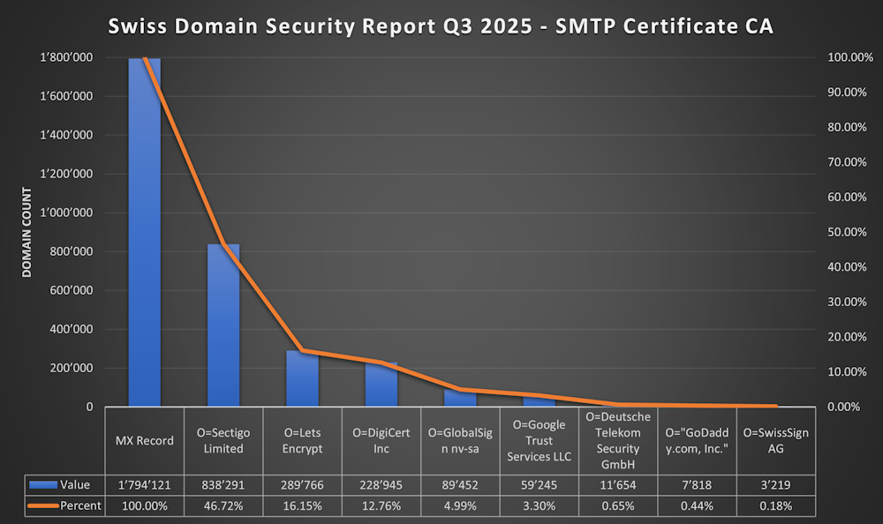Select the Google Trust Services LLC label
This screenshot has height=524, width=883.
pyautogui.click(x=539, y=440)
